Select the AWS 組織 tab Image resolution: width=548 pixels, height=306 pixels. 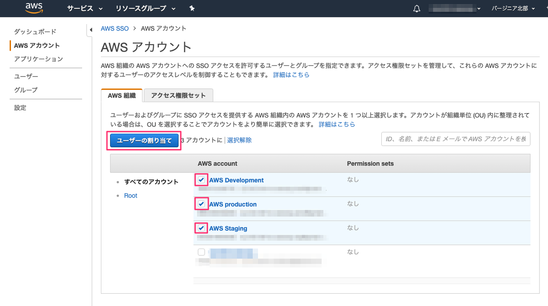tap(121, 95)
